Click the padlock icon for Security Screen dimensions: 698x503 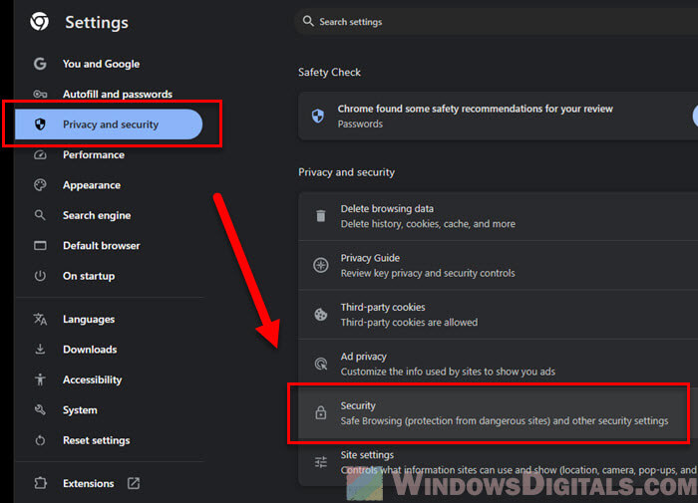click(x=320, y=412)
